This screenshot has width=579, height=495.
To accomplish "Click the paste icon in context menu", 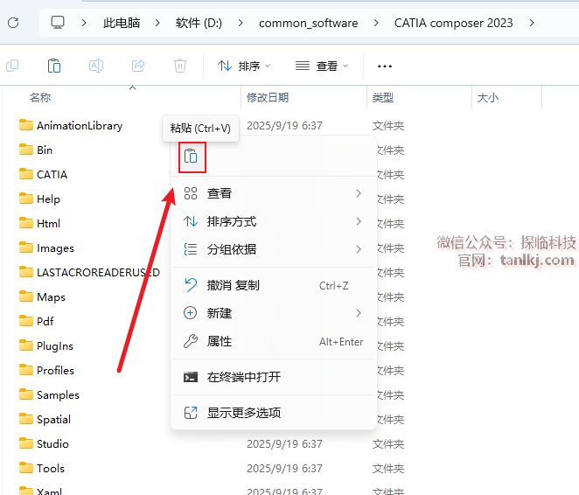I will coord(192,157).
